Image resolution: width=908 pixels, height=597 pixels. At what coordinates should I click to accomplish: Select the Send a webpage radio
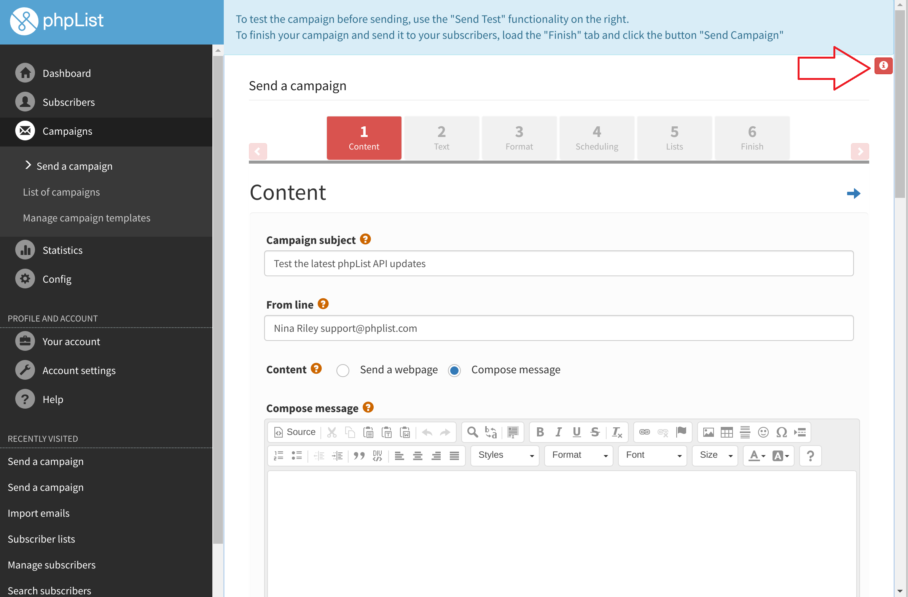[x=342, y=370]
